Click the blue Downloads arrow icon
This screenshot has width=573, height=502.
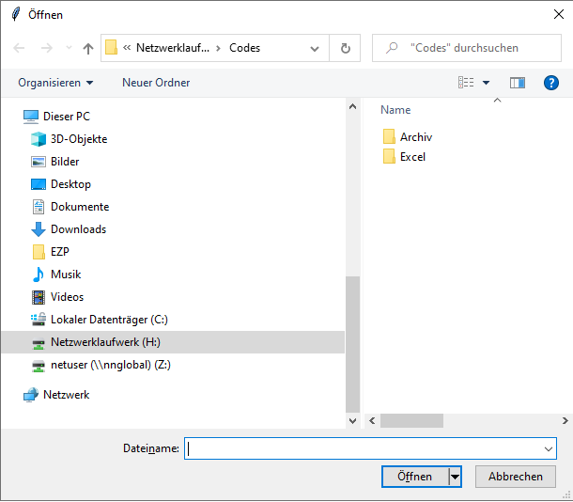coord(39,229)
